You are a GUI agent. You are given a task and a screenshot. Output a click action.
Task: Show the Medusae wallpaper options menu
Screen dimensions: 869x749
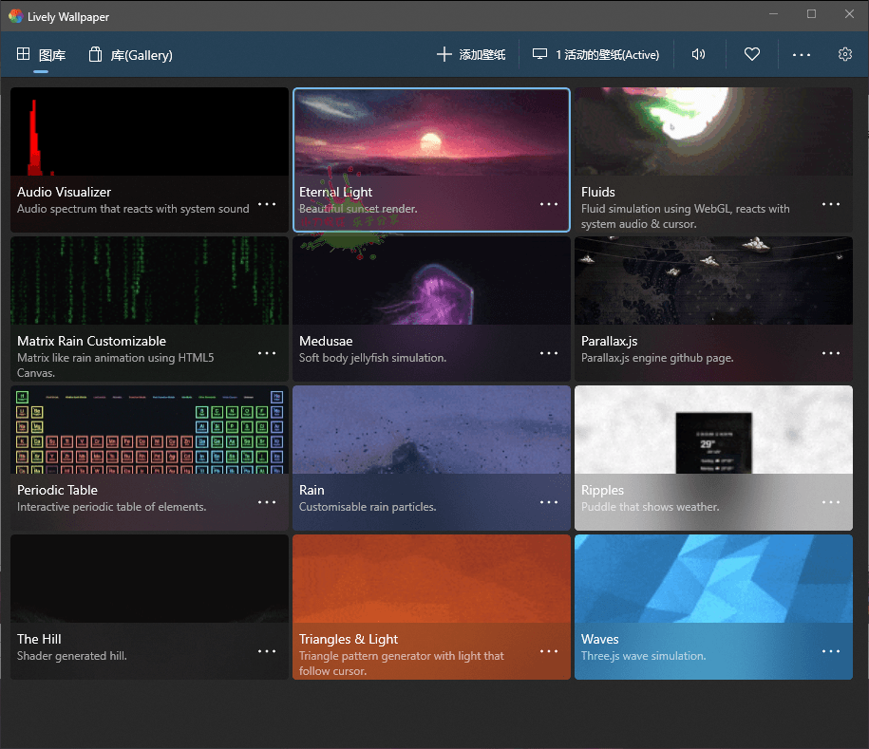pos(549,353)
